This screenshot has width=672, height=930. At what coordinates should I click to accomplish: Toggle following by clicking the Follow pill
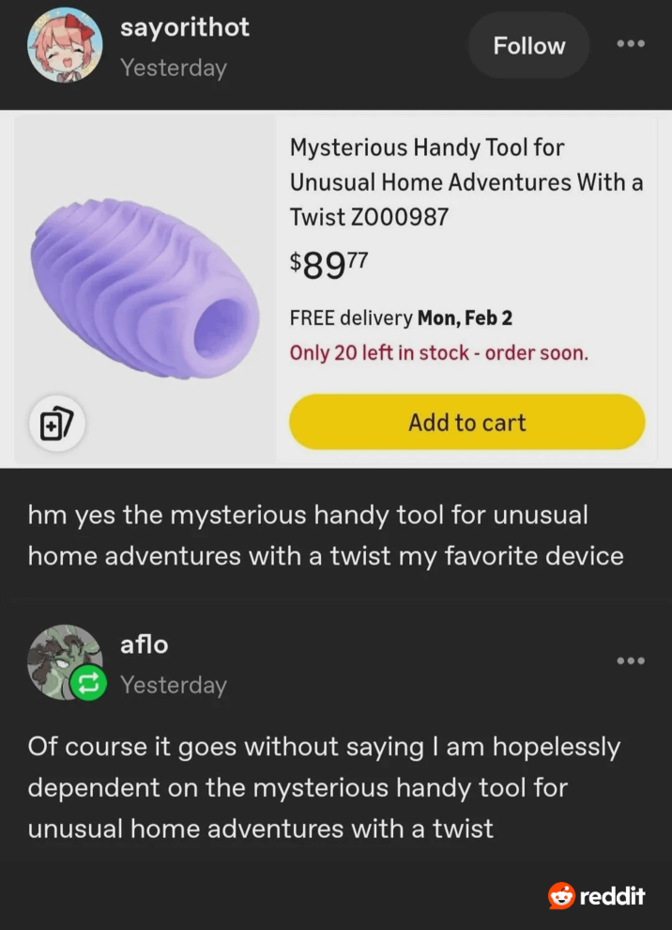pos(528,44)
